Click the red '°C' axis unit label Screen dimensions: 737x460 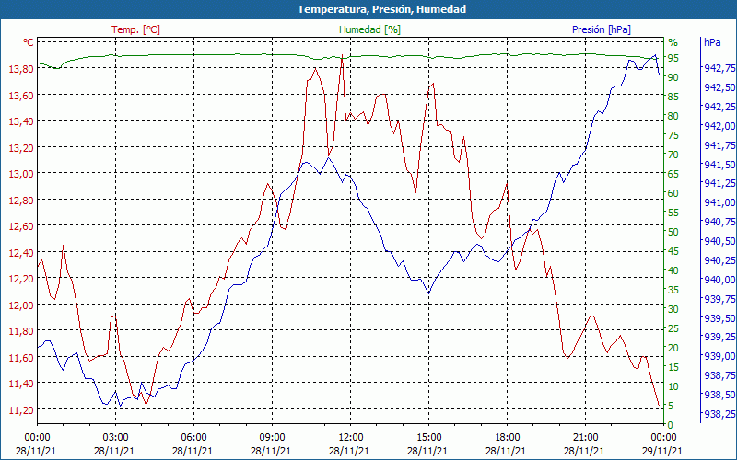(x=29, y=42)
